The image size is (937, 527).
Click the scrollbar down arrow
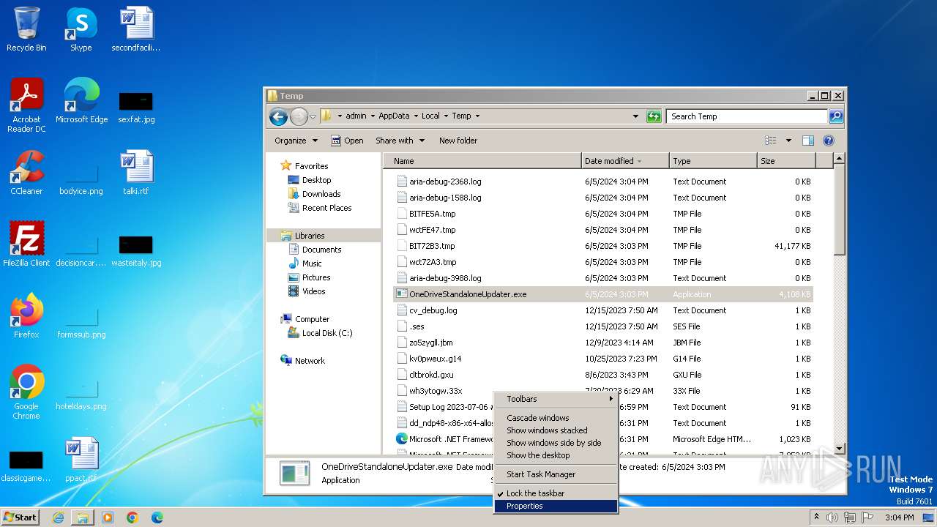coord(840,449)
